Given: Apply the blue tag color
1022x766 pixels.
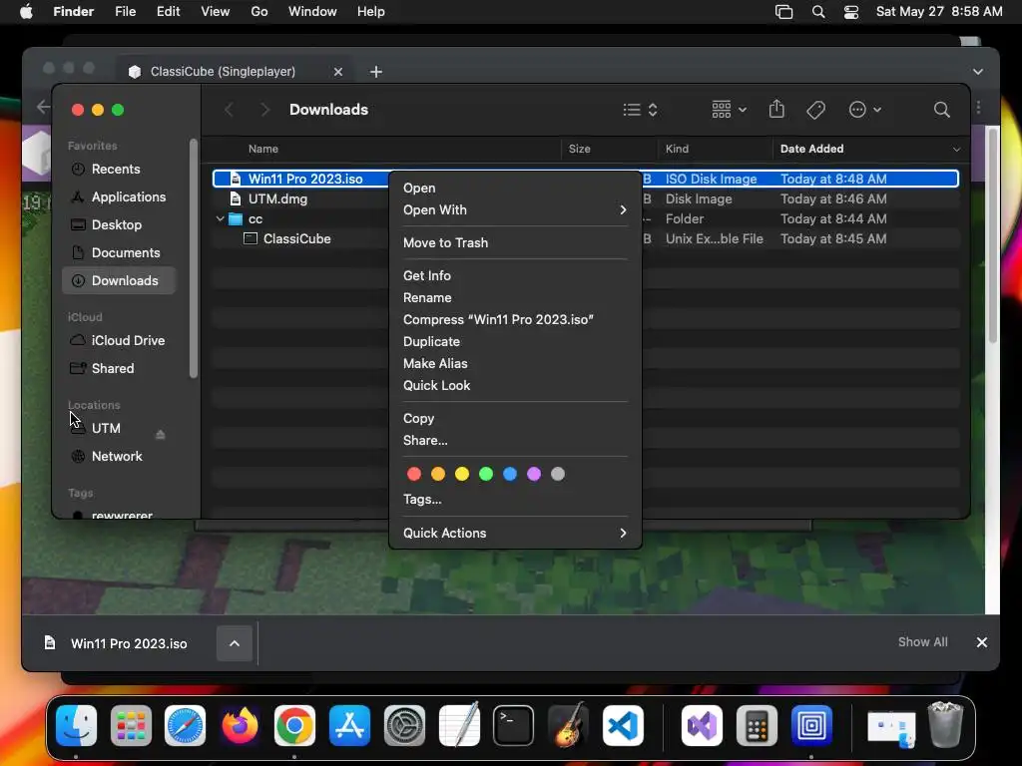Looking at the screenshot, I should coord(510,474).
